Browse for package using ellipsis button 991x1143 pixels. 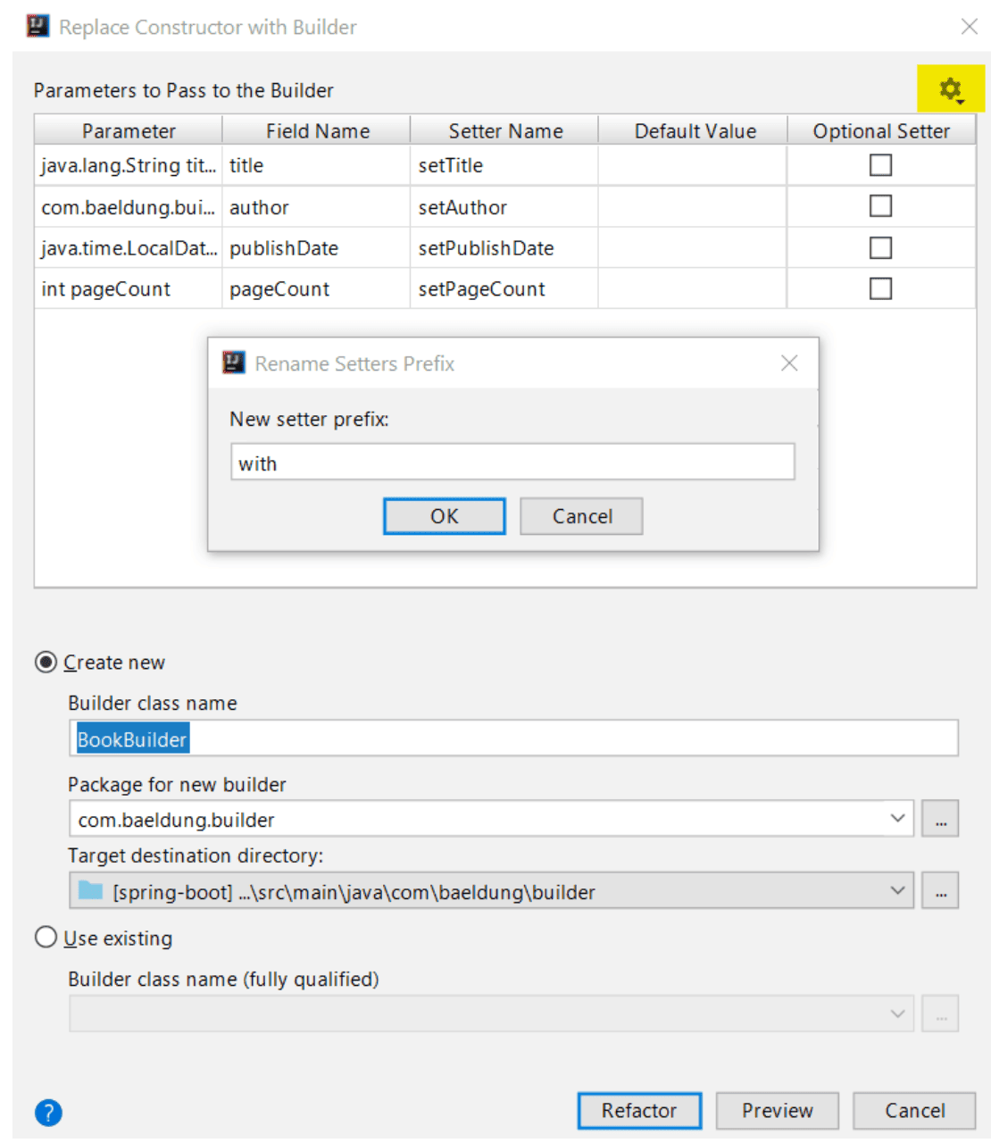coord(940,819)
